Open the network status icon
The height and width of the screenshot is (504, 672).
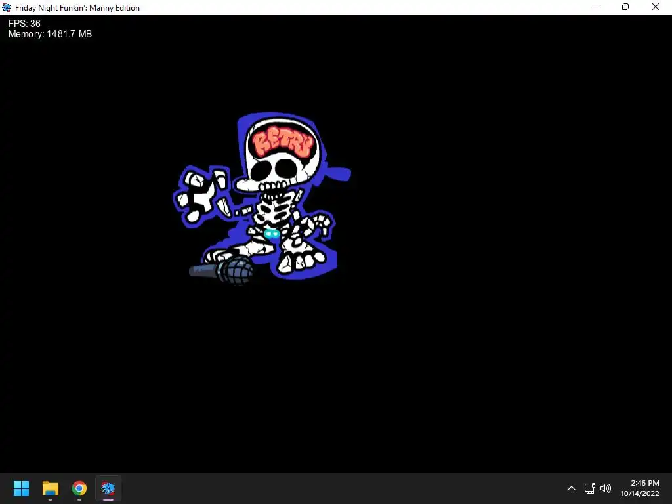[590, 488]
